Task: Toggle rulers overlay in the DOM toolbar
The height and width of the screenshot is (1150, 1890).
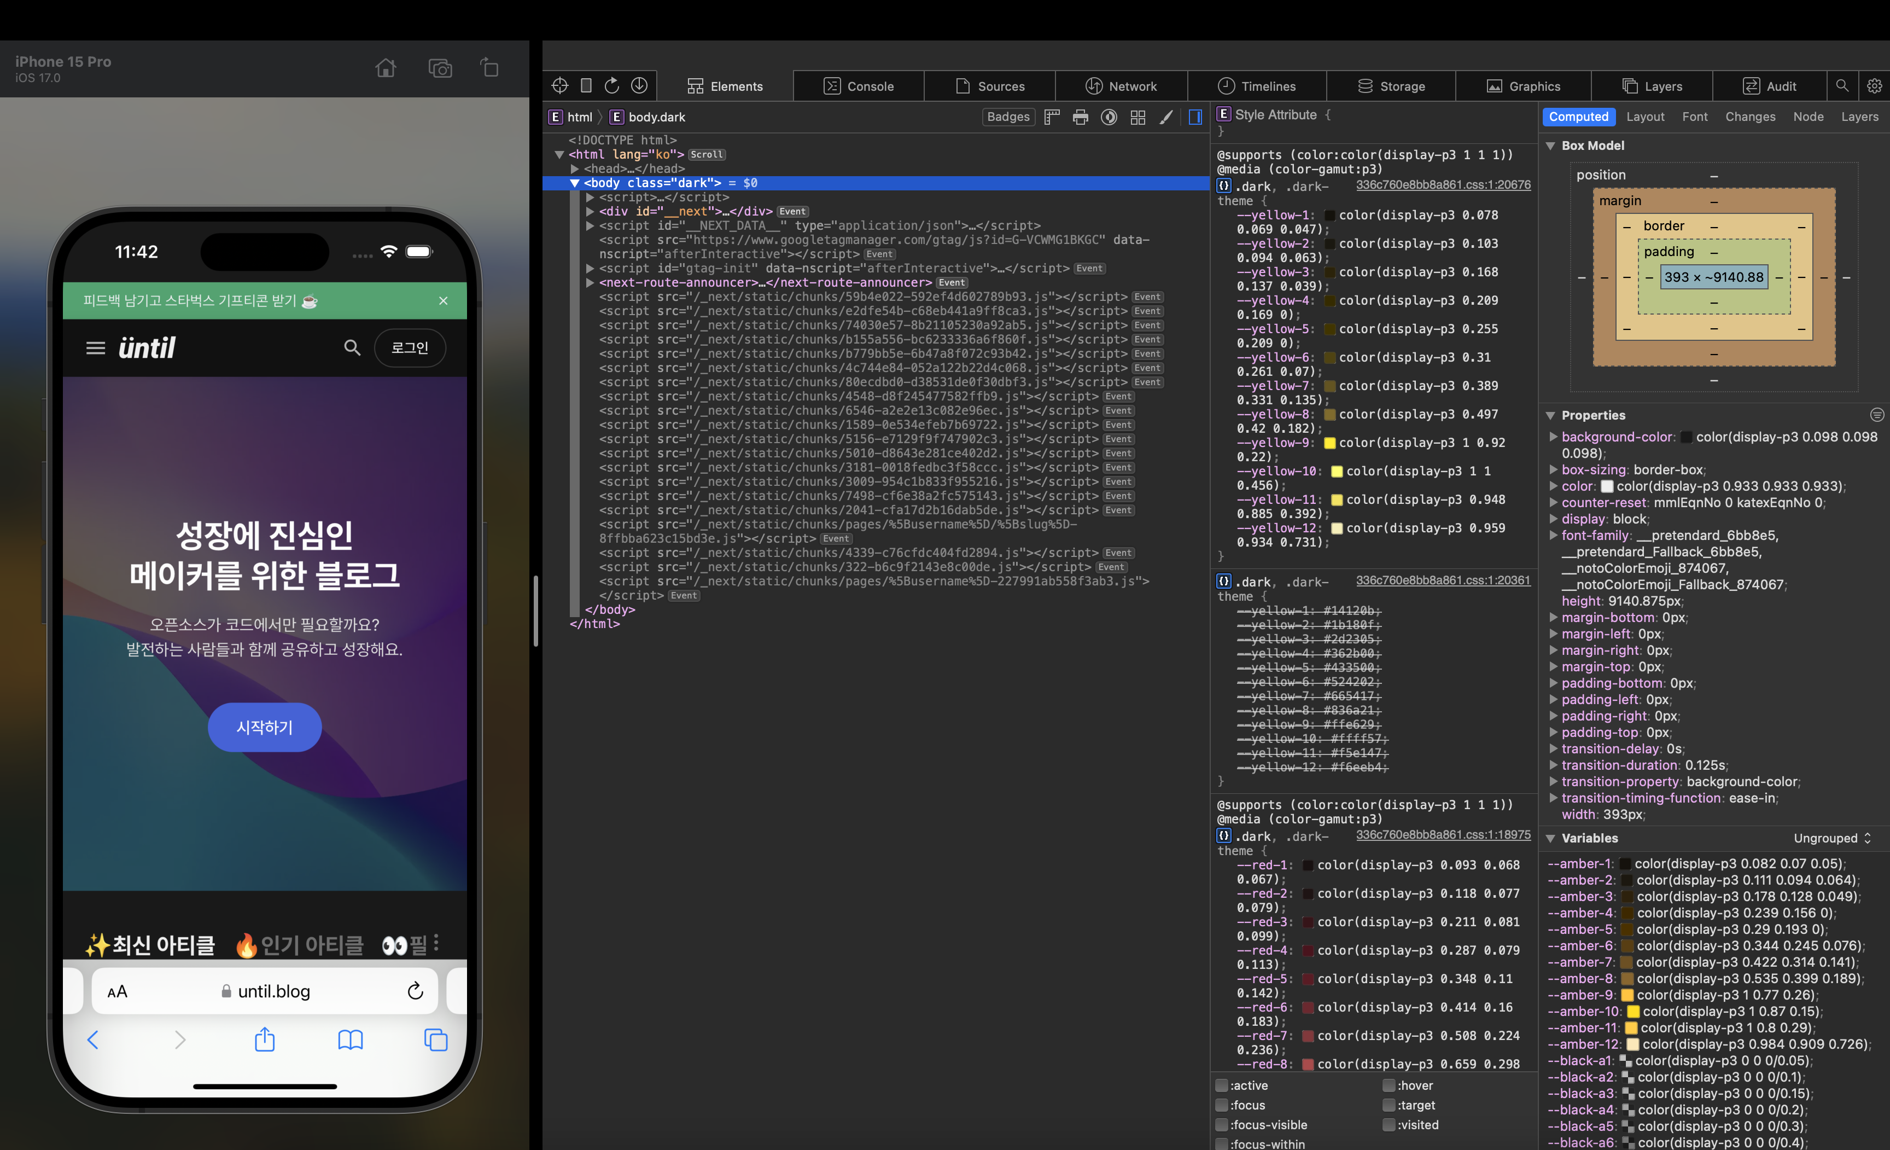Action: (x=1052, y=118)
